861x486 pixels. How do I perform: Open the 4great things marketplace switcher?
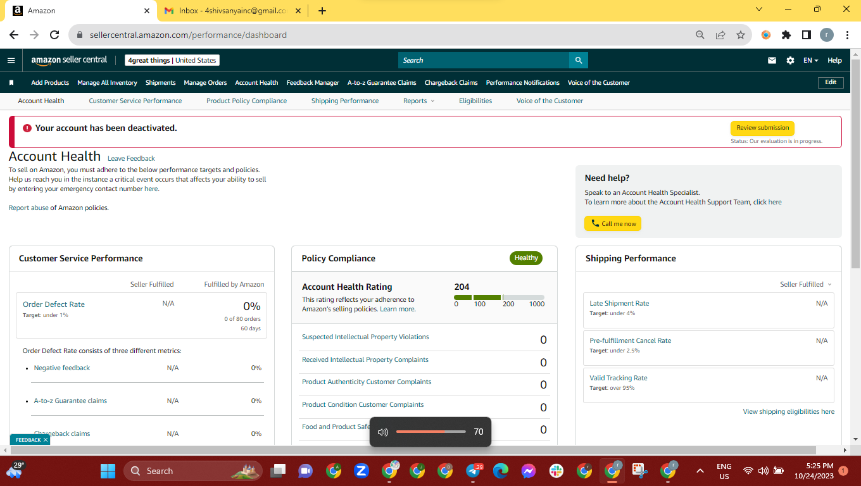[172, 60]
